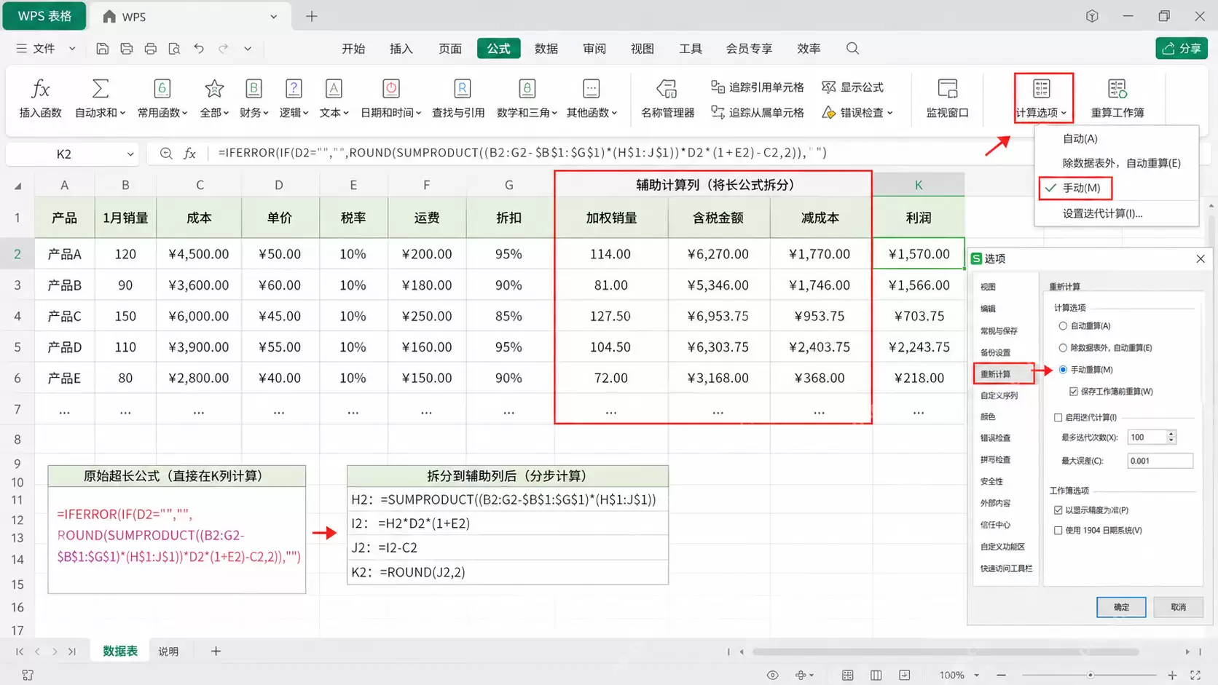Open Math and Trig (数学和三角) icon
Image resolution: width=1218 pixels, height=685 pixels.
(x=527, y=89)
